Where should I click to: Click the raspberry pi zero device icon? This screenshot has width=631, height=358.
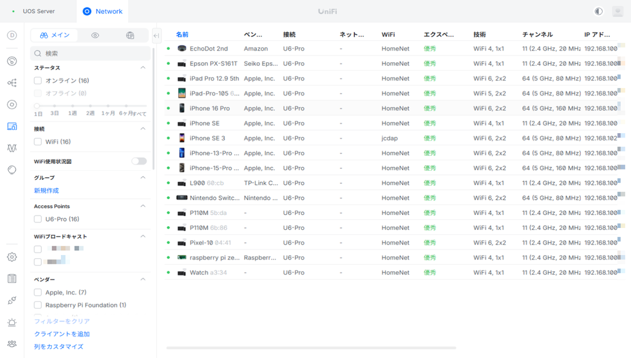click(182, 257)
